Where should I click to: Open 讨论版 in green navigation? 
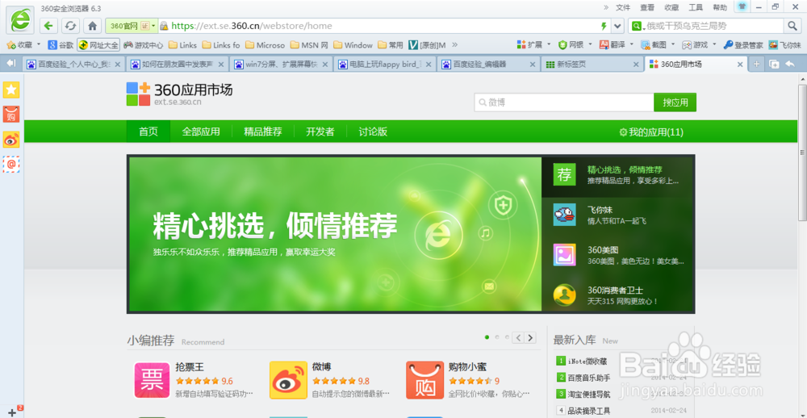[x=373, y=132]
